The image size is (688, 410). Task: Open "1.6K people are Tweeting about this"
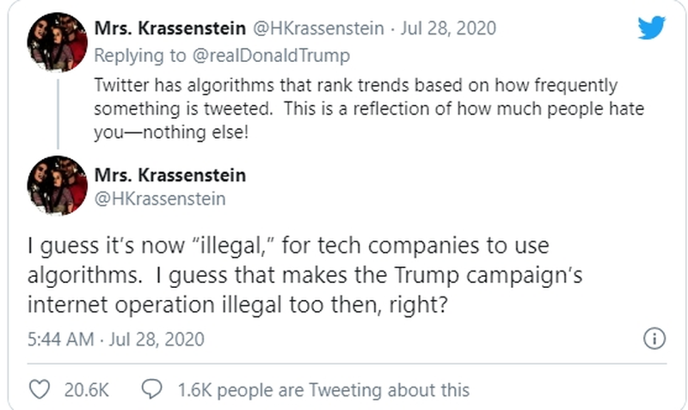tap(323, 389)
